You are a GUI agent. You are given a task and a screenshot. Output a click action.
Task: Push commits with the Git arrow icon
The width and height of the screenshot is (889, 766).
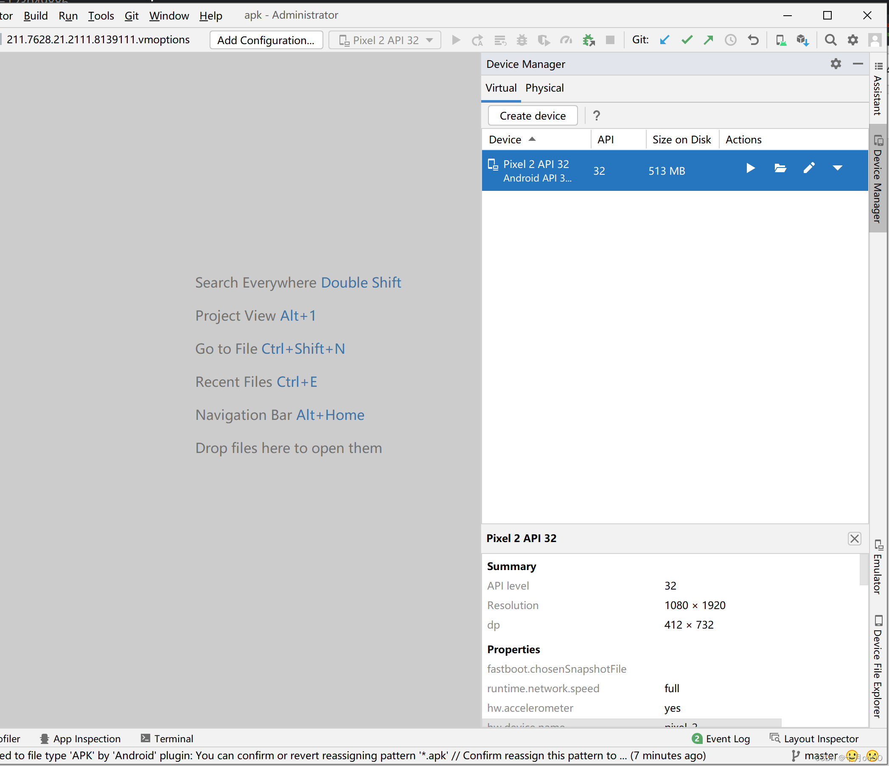tap(708, 39)
